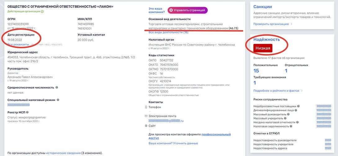Viewport: 338px width, 156px height.
Task: Click help icon next to Среднесписочная численность
Action: pos(57,87)
